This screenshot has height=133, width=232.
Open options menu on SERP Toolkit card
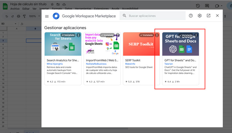tap(157, 35)
